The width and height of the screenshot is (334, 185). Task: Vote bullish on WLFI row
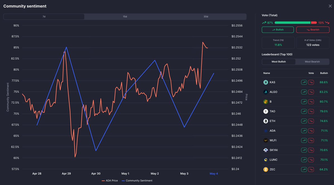pyautogui.click(x=304, y=140)
